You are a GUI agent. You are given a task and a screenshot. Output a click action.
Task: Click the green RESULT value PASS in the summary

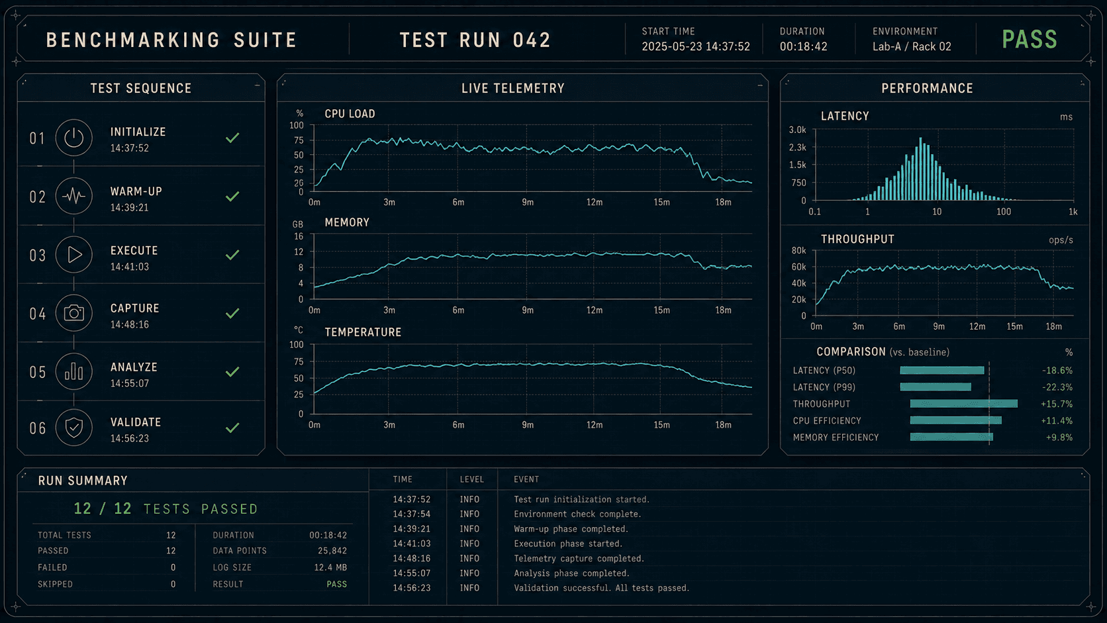337,584
